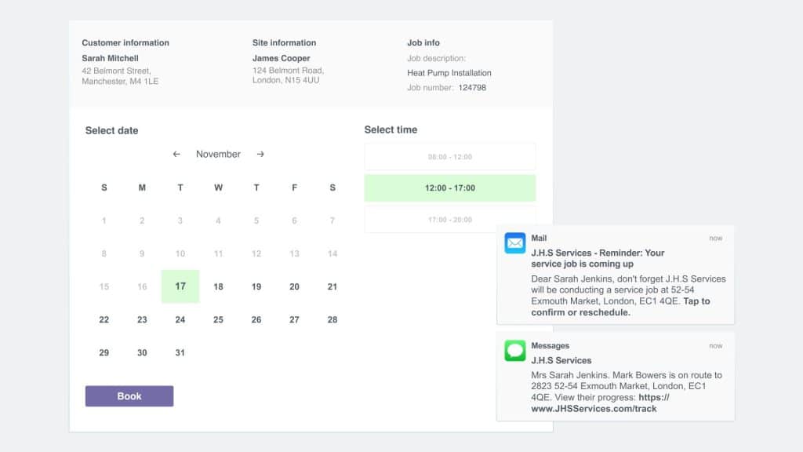The height and width of the screenshot is (452, 803).
Task: Tap to confirm or reschedule in Mail notification
Action: click(x=620, y=307)
